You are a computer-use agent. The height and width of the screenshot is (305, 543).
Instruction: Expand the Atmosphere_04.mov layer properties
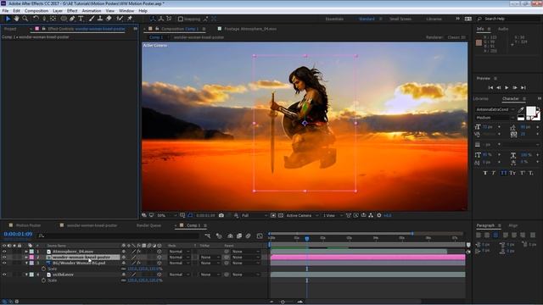[26, 252]
